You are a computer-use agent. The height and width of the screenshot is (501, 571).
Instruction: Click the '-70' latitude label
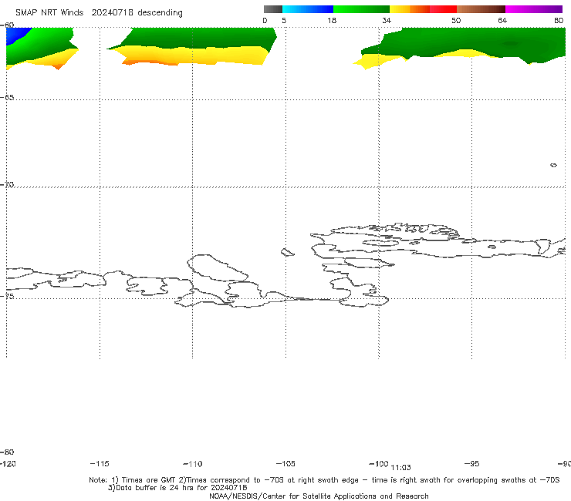[7, 185]
